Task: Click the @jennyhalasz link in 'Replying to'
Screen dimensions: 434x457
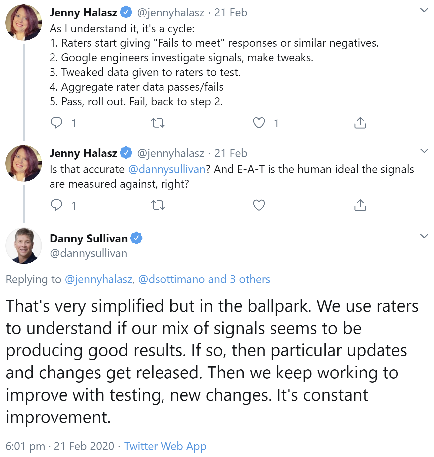Action: 99,279
